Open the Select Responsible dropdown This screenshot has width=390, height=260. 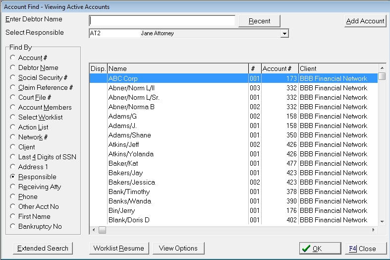pos(284,34)
